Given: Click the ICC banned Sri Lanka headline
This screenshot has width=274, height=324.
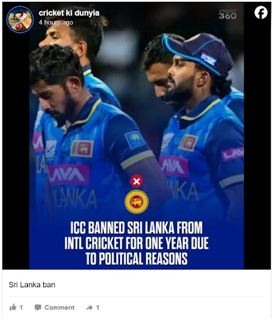Looking at the screenshot, I should coord(136,243).
